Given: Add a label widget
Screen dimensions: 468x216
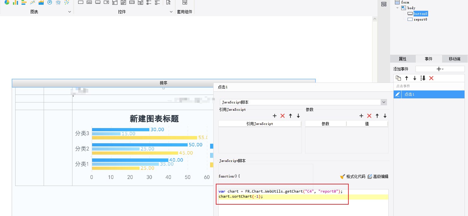Looking at the screenshot, I should (x=89, y=2).
